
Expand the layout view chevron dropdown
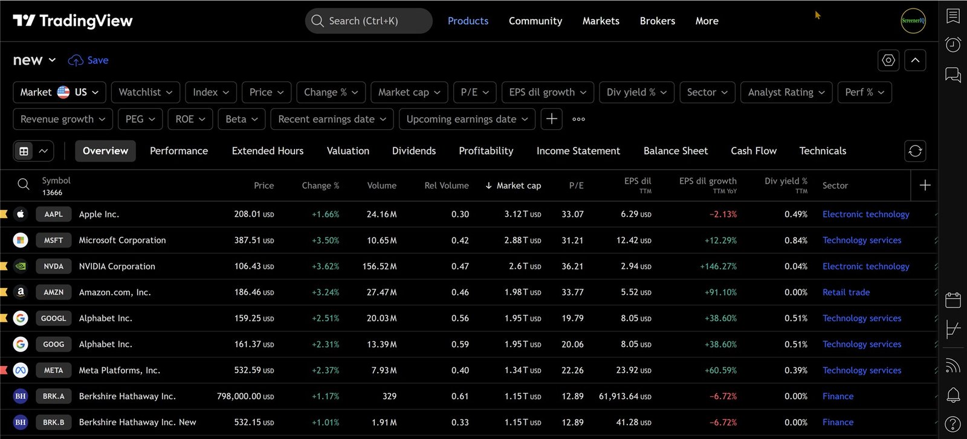click(x=44, y=151)
